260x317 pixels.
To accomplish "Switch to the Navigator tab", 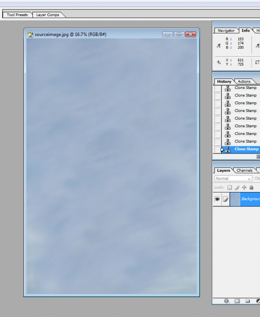I will [226, 30].
